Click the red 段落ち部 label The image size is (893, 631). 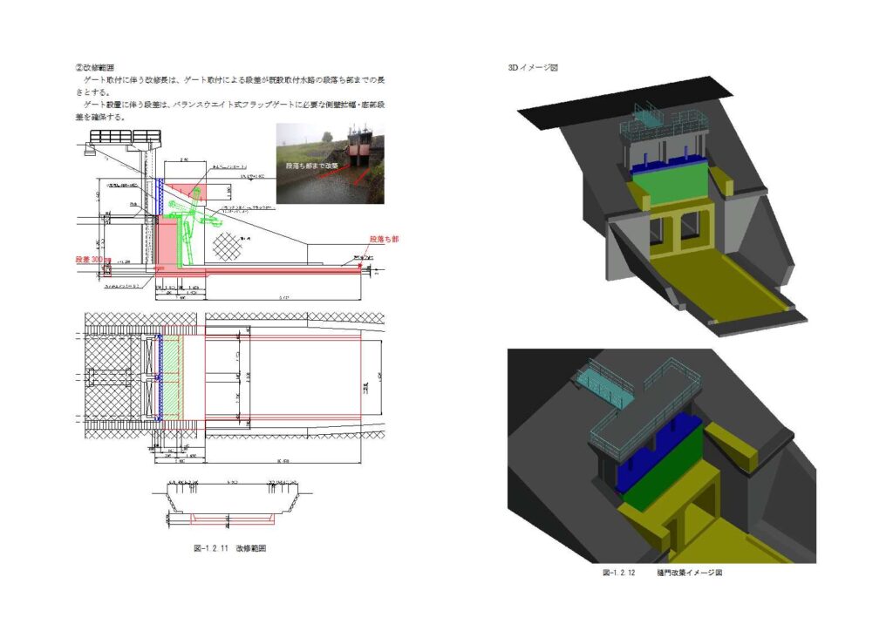(384, 238)
